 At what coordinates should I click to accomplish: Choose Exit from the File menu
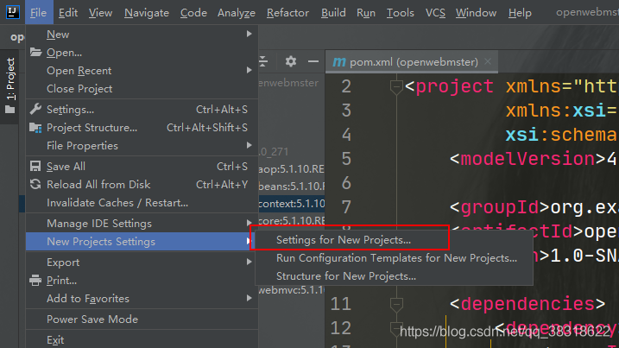142,339
